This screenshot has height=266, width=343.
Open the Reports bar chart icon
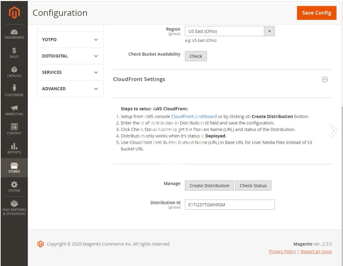[14, 148]
